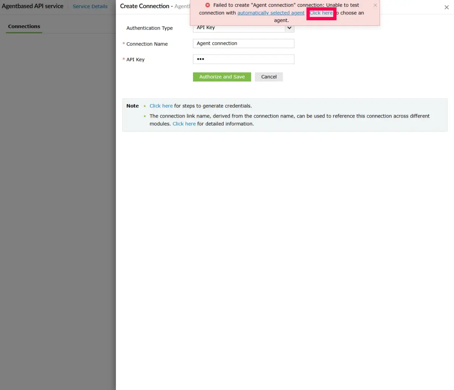Viewport: 454px width, 390px height.
Task: Click the API Key field label
Action: (x=136, y=60)
